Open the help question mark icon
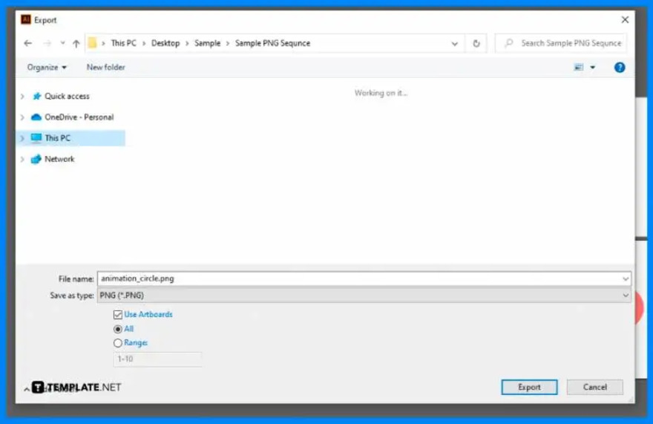653x424 pixels. click(620, 68)
